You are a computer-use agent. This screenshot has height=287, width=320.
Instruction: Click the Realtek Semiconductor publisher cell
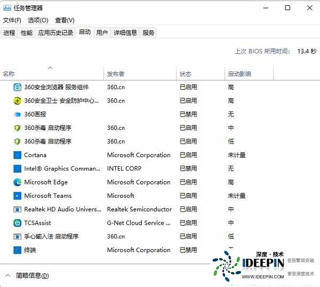139,210
